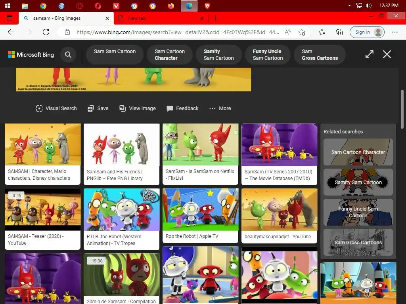This screenshot has width=406, height=304.
Task: Open a new browser tab
Action: pyautogui.click(x=215, y=18)
